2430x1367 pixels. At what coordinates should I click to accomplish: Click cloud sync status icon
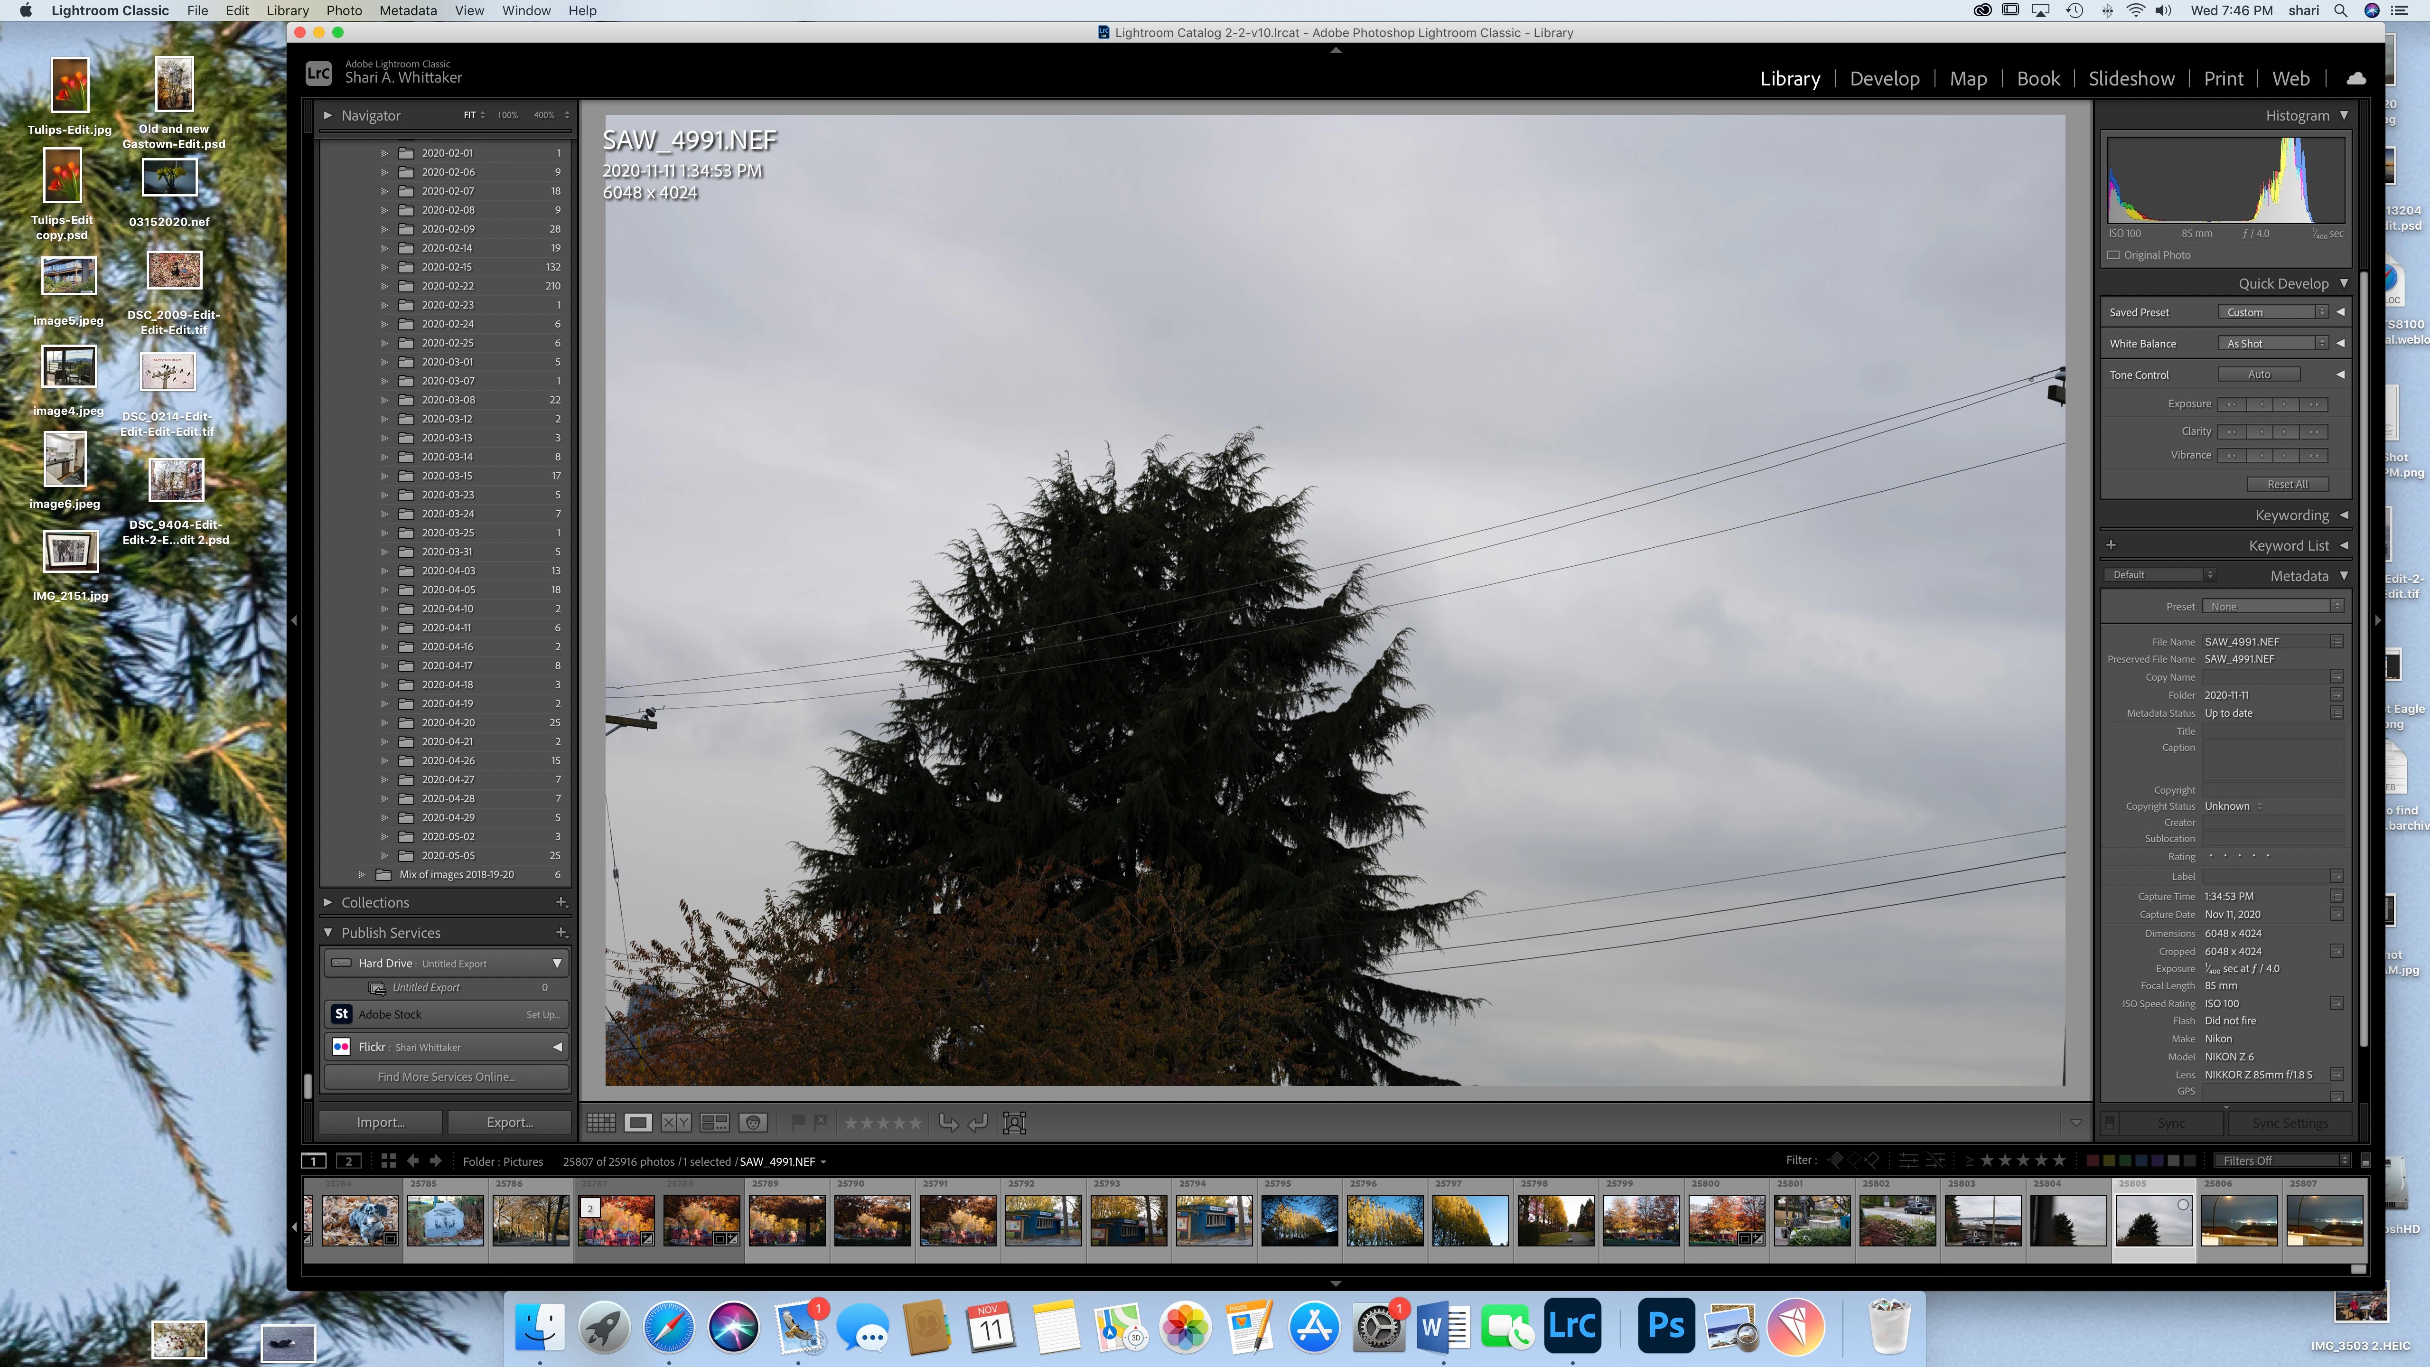(x=2355, y=78)
